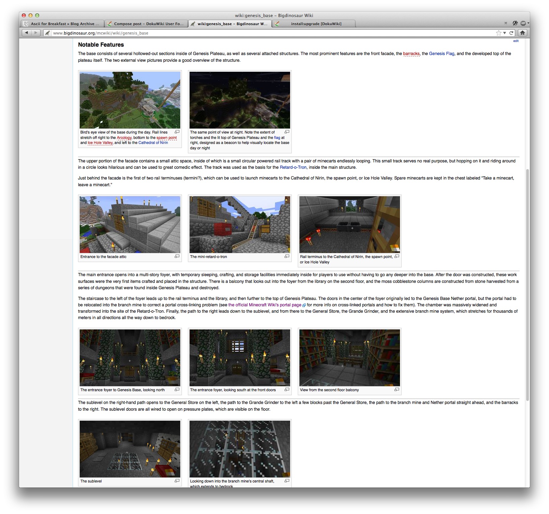Open the rail terminus thumbnail
Screen dimensions: 549x514
click(x=350, y=224)
